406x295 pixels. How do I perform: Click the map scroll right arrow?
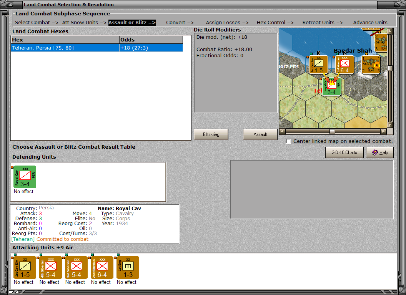[x=383, y=131]
